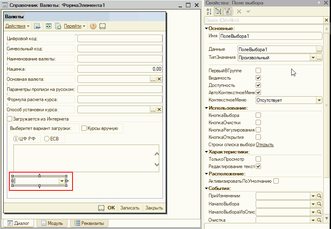Screen dimensions: 331x229
Task: Open НачалоВыбора handler magnifier icon
Action: click(x=319, y=204)
